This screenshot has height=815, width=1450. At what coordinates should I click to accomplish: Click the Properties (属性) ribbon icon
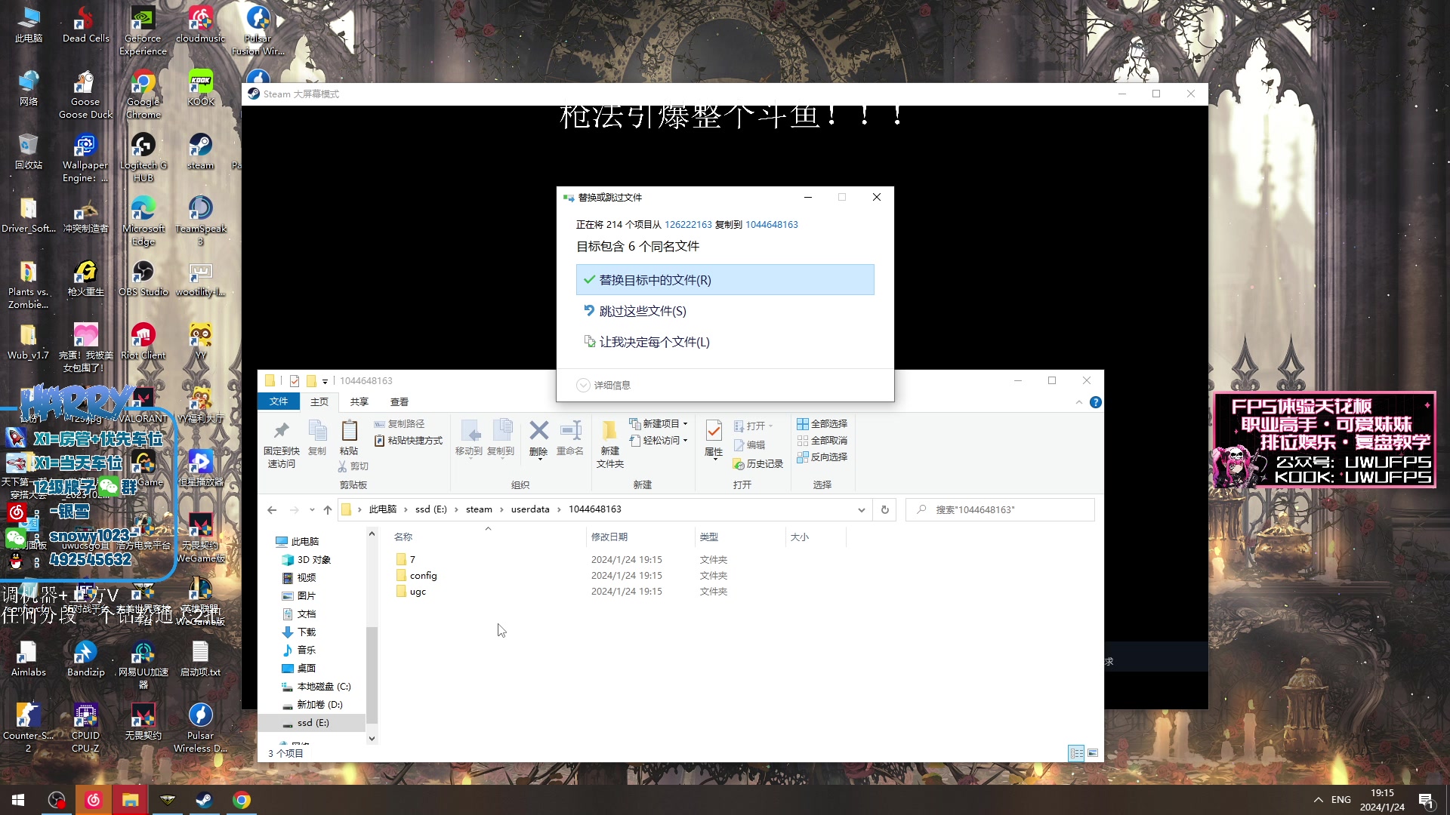click(x=714, y=431)
